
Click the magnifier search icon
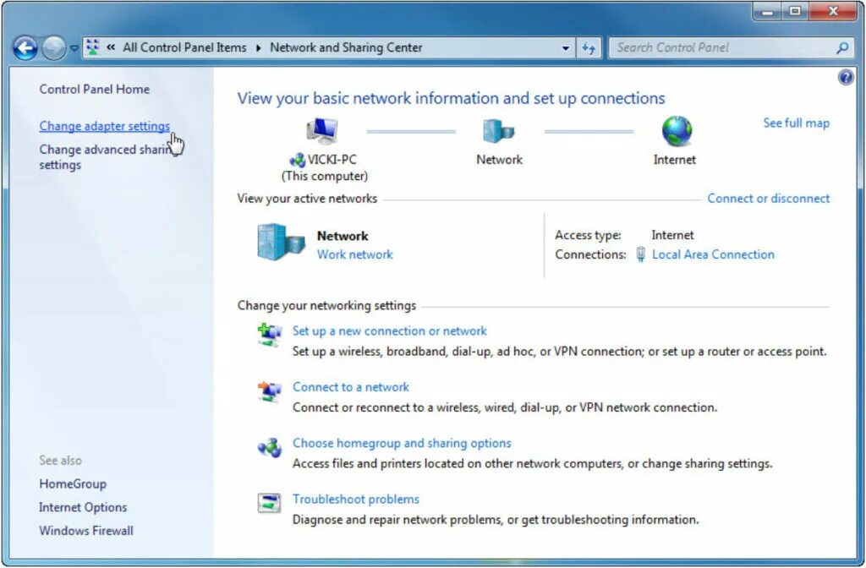(x=842, y=48)
